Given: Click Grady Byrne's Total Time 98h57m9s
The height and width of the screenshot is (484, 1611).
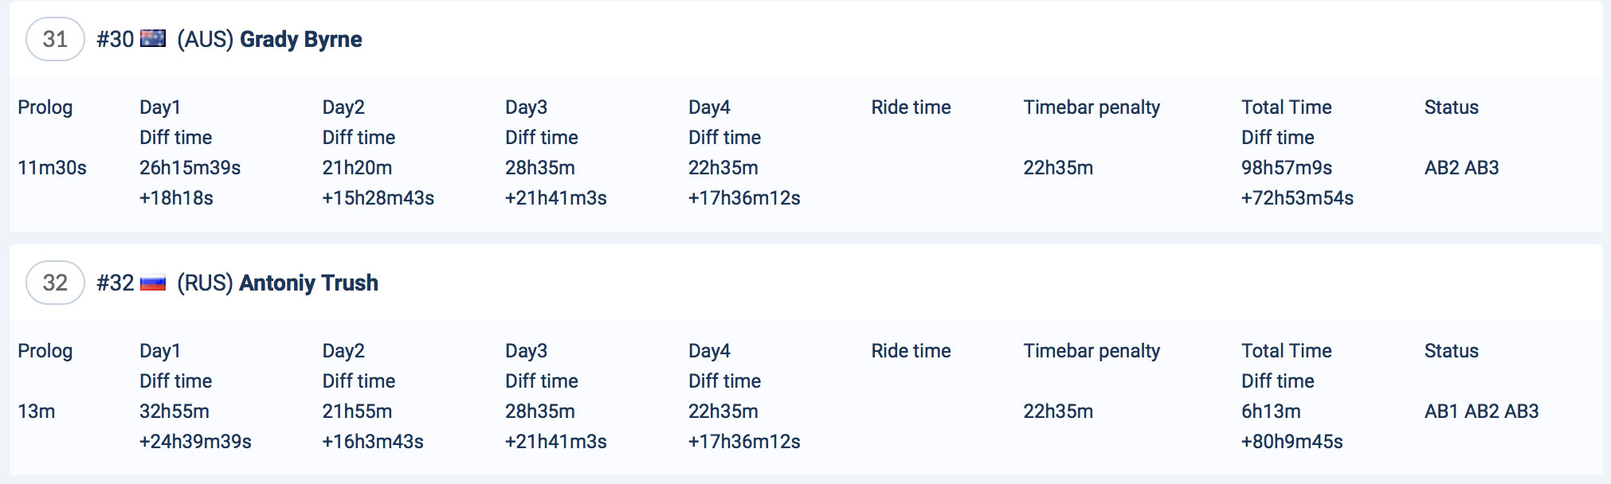Looking at the screenshot, I should pos(1286,168).
